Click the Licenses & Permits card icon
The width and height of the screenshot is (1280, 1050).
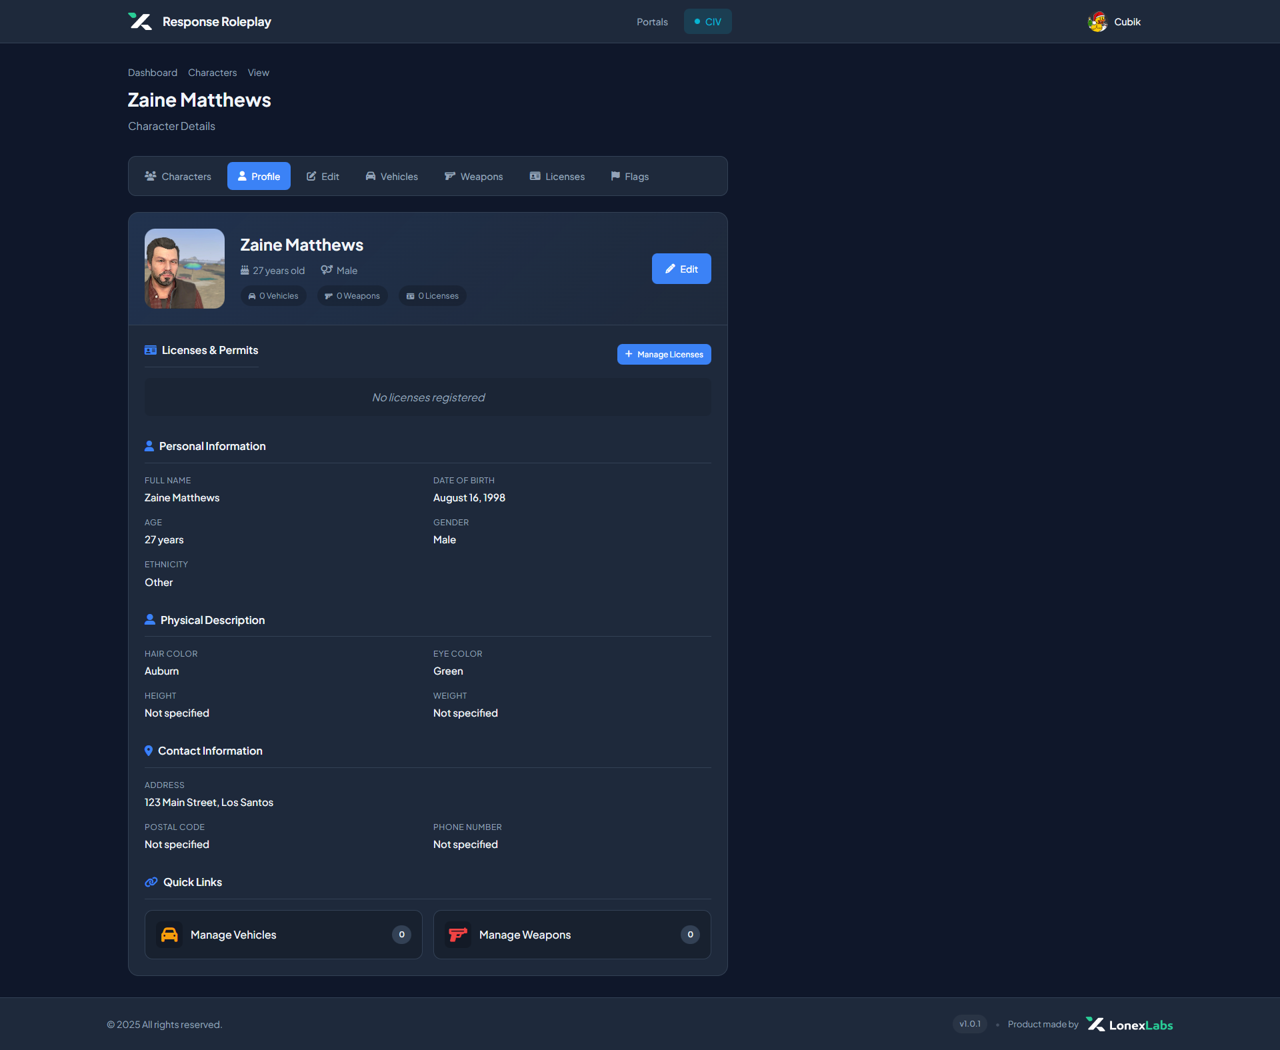(151, 350)
